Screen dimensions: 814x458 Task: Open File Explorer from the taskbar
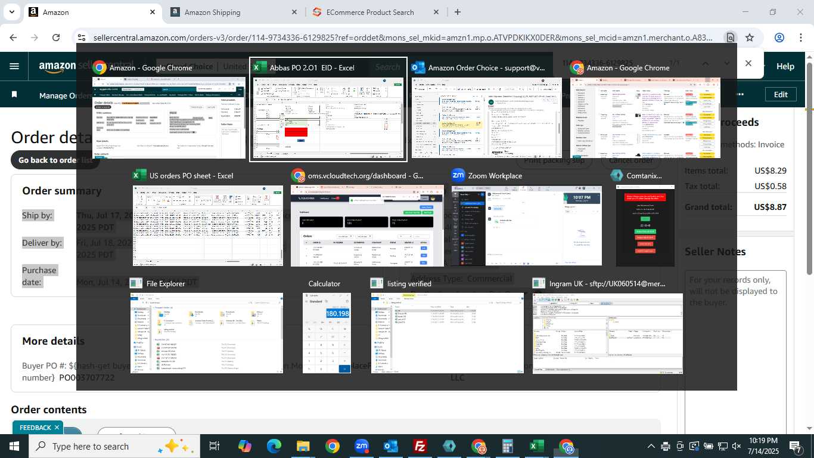tap(303, 446)
